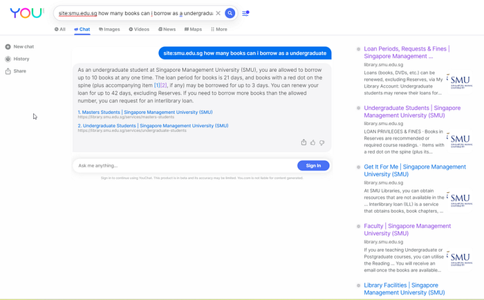Click the 'If you are teaching Undergraduate' snippet

404,260
